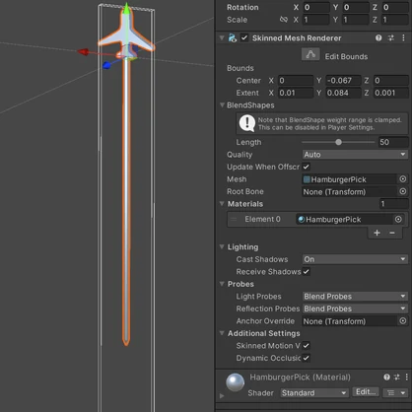Click Root Bone object picker circle

coord(403,191)
